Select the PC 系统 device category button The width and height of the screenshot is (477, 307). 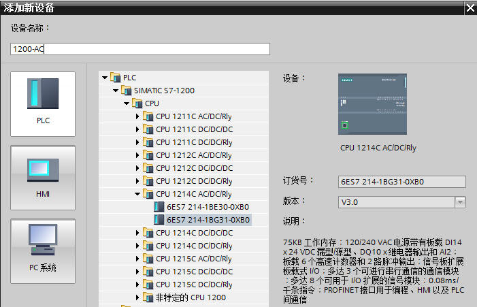coord(43,251)
